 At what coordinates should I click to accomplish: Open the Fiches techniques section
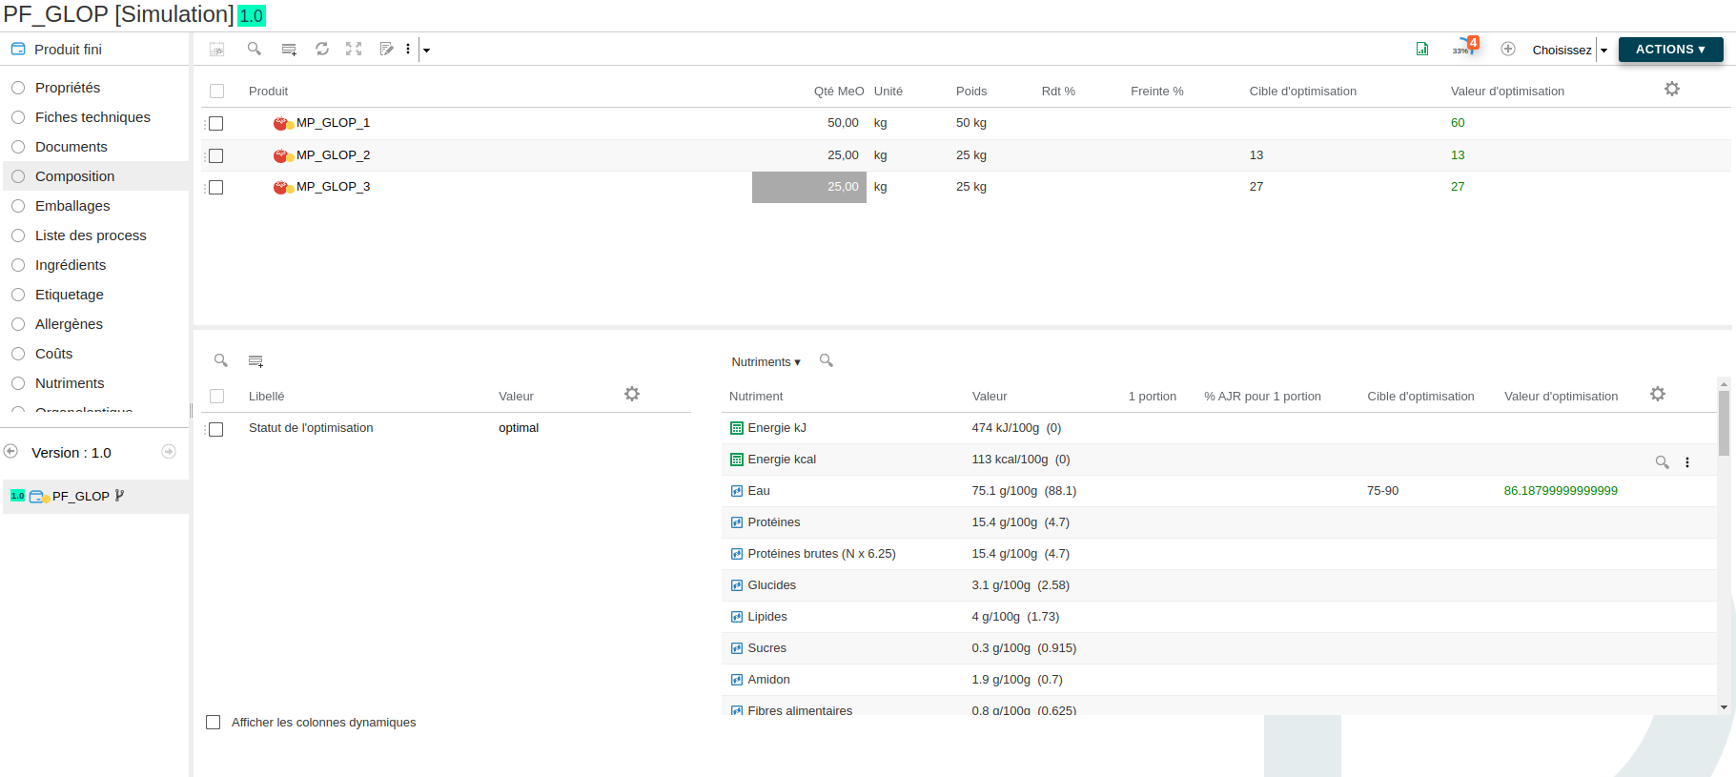pyautogui.click(x=92, y=116)
